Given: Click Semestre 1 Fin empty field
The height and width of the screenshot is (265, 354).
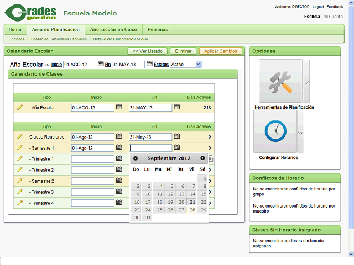Looking at the screenshot, I should [x=150, y=148].
